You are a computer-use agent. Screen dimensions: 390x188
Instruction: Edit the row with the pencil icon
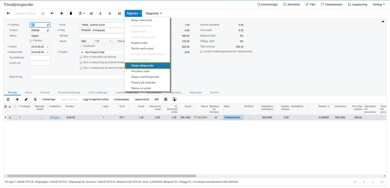point(26,100)
